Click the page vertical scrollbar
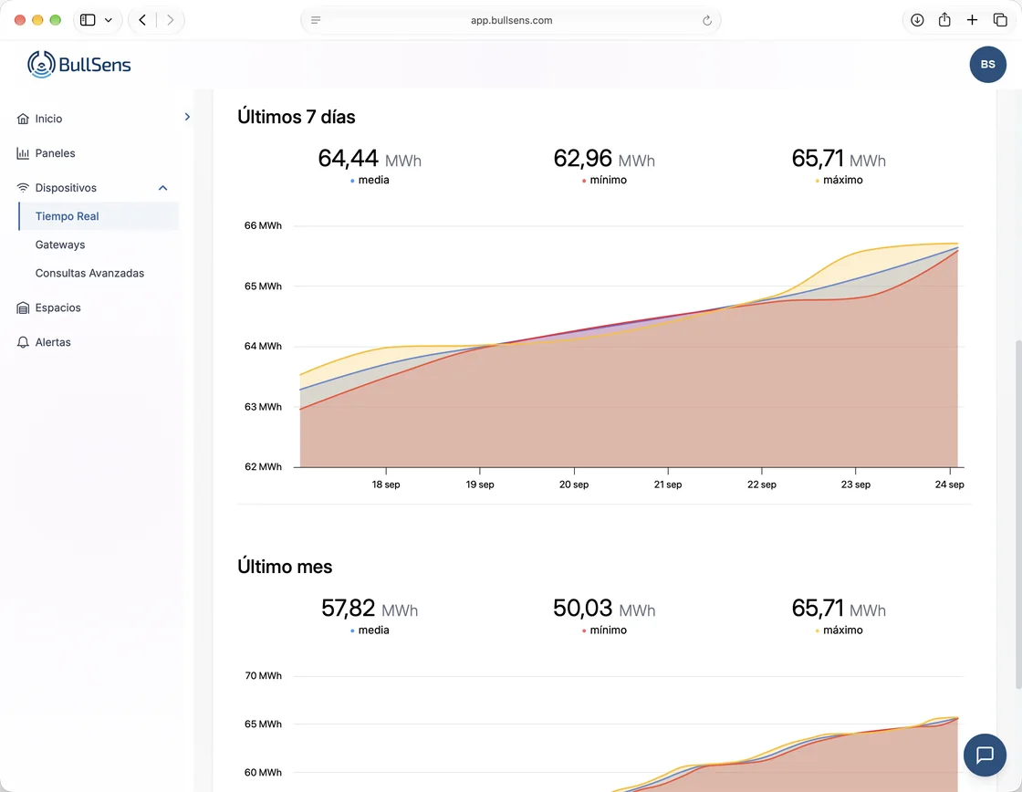Screen dimensions: 1022x792 point(1017,514)
